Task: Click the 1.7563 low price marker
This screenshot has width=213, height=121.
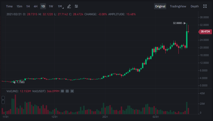Action: coord(19,82)
